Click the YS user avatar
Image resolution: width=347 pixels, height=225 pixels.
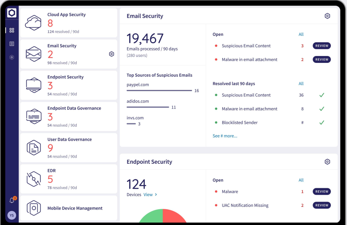[x=12, y=215]
